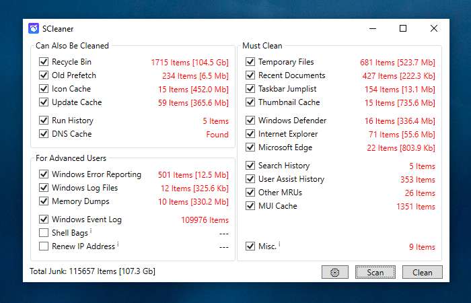This screenshot has width=471, height=303.
Task: Click the '109976 Items' value
Action: (205, 220)
